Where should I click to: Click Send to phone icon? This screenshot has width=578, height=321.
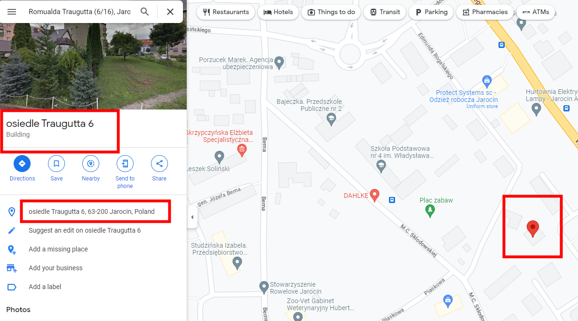pos(125,164)
